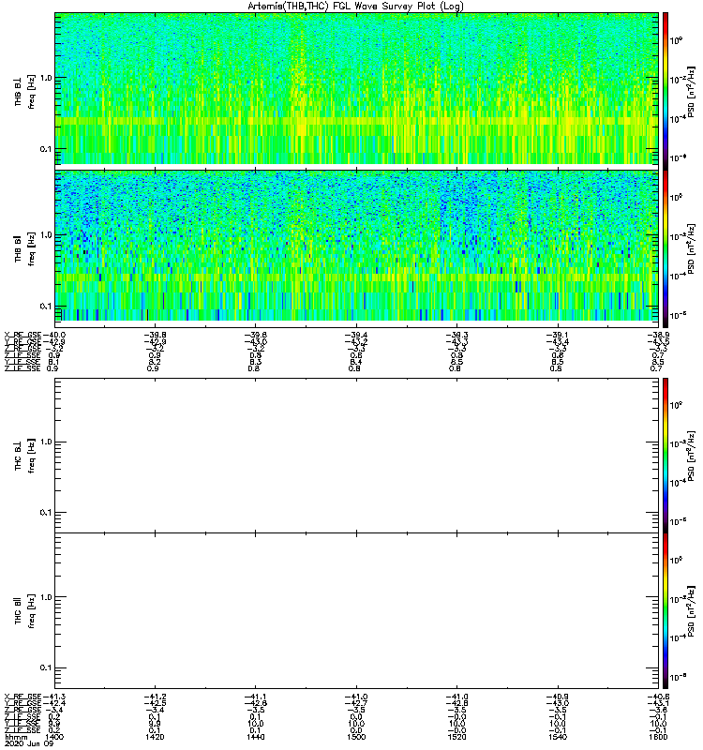
Task: Click the PSD [nT²/Hz] label of the bottom panel
Action: 691,611
